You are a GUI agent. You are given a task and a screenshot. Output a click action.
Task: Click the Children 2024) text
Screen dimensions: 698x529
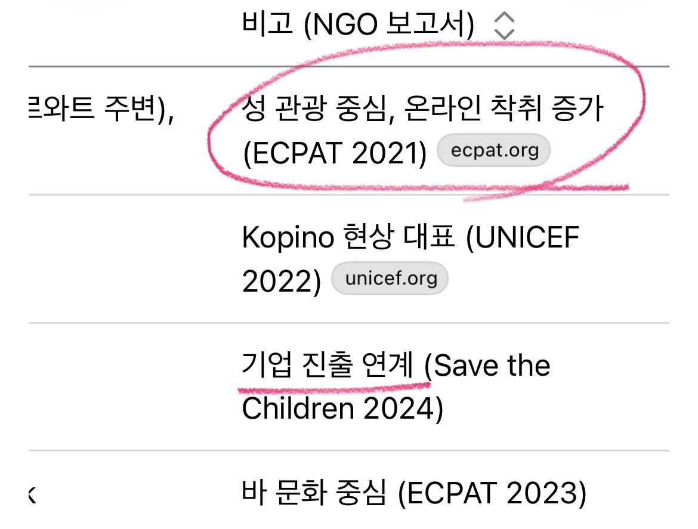click(x=342, y=409)
